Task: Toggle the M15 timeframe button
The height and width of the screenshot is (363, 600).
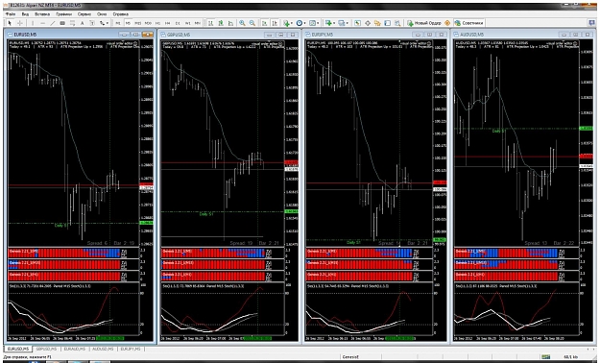Action: tap(137, 23)
